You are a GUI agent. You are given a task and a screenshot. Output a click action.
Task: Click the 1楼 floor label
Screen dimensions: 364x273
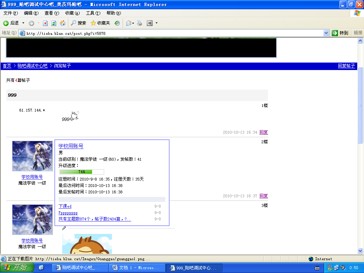pyautogui.click(x=264, y=106)
